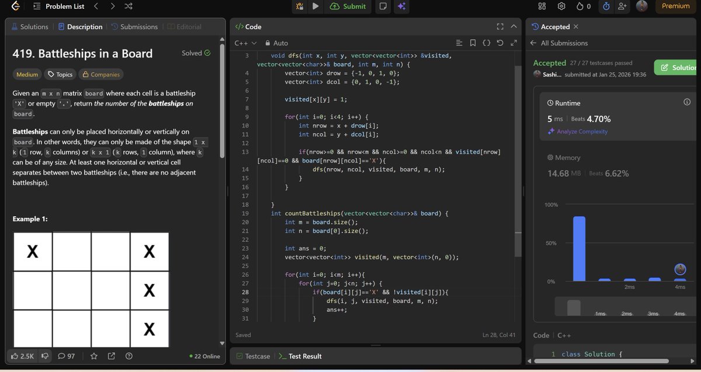Open C++ language dropdown in editor
The width and height of the screenshot is (701, 372).
click(x=245, y=43)
